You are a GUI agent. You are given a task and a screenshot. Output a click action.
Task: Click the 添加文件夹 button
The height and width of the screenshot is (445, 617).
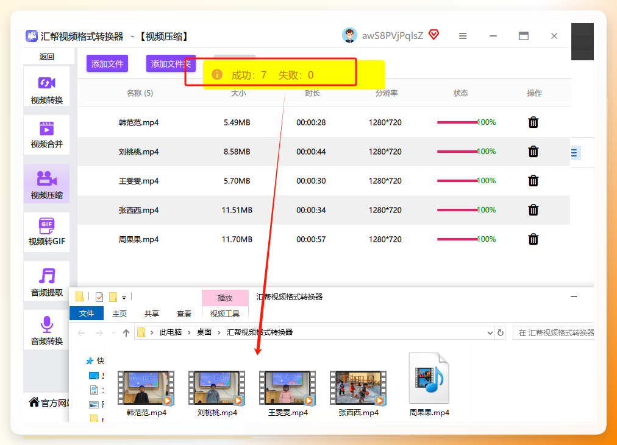tap(171, 64)
